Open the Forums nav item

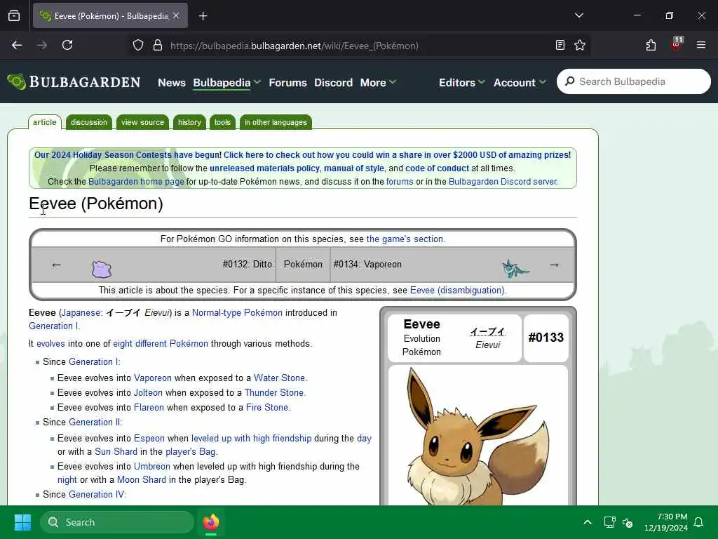click(287, 83)
